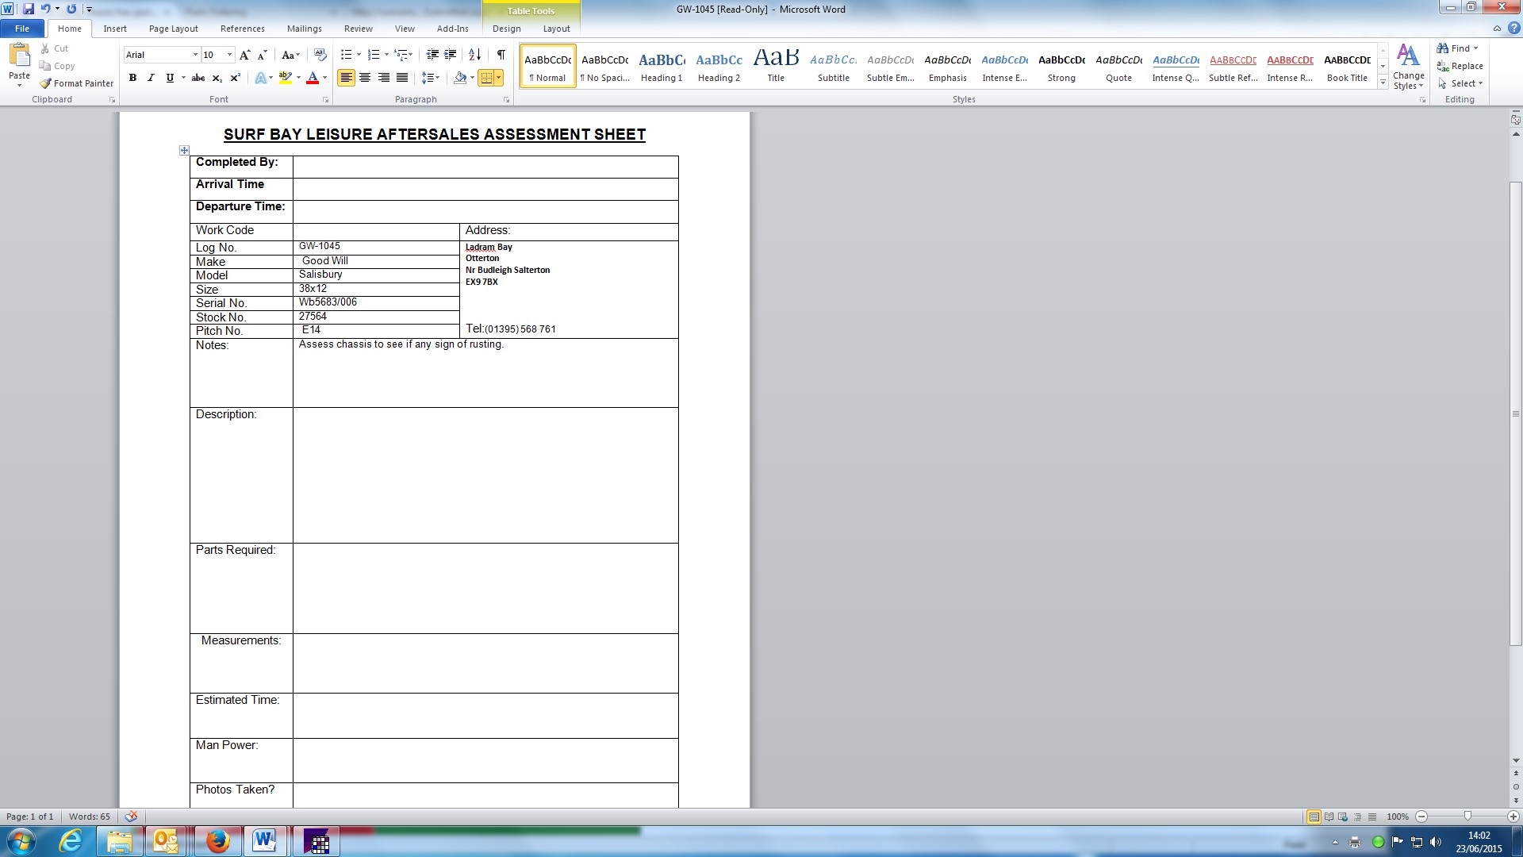Switch to the Page Layout tab
Viewport: 1523px width, 857px height.
point(173,29)
